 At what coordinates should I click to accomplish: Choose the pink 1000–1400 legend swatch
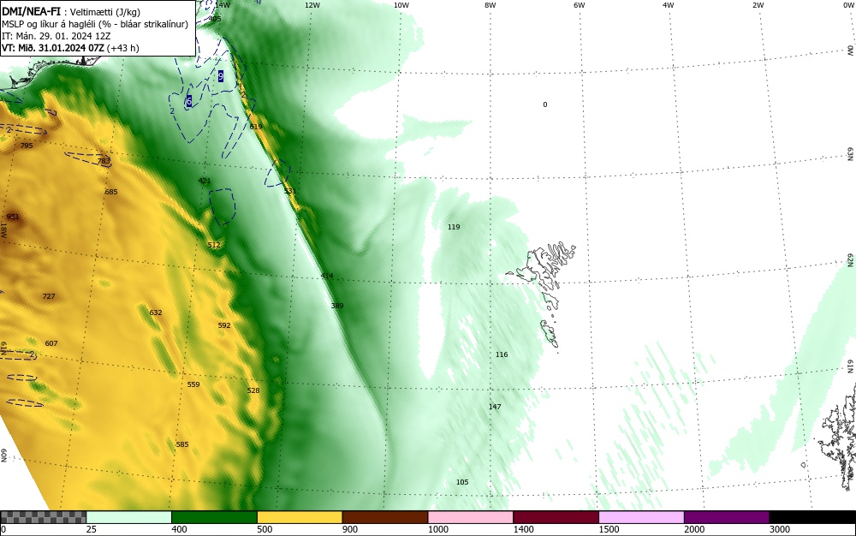click(x=471, y=517)
